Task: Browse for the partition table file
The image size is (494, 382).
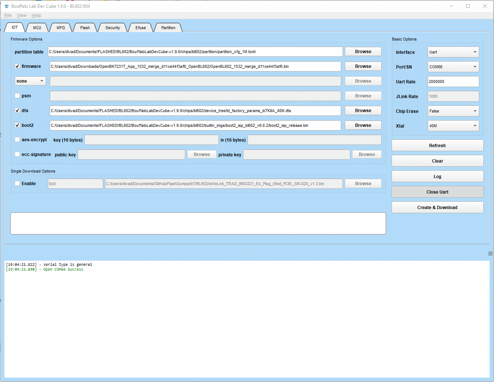Action: tap(363, 52)
